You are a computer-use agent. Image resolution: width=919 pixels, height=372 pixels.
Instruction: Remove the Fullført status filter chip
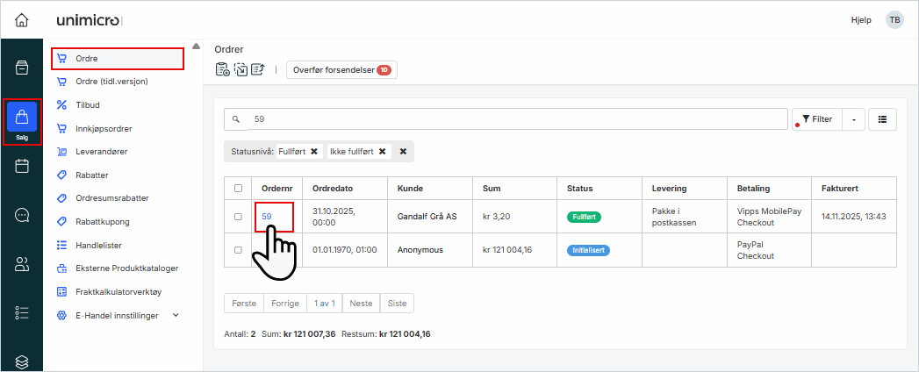tap(314, 152)
